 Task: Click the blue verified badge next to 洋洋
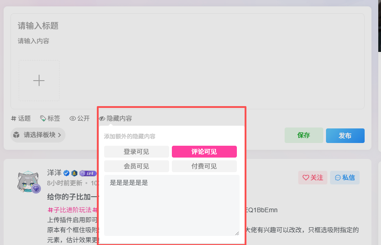[66, 173]
